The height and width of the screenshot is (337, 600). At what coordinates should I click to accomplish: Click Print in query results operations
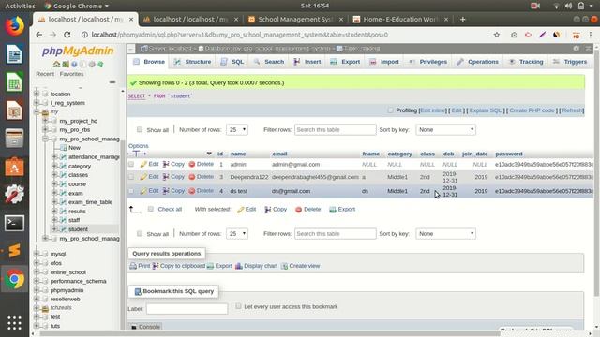pos(140,266)
